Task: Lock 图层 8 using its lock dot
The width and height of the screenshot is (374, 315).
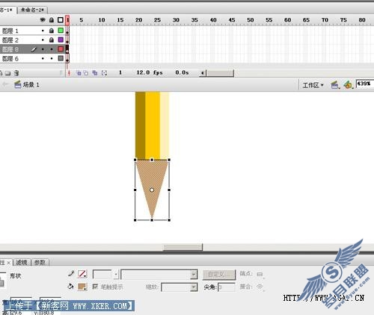Action: pos(52,49)
